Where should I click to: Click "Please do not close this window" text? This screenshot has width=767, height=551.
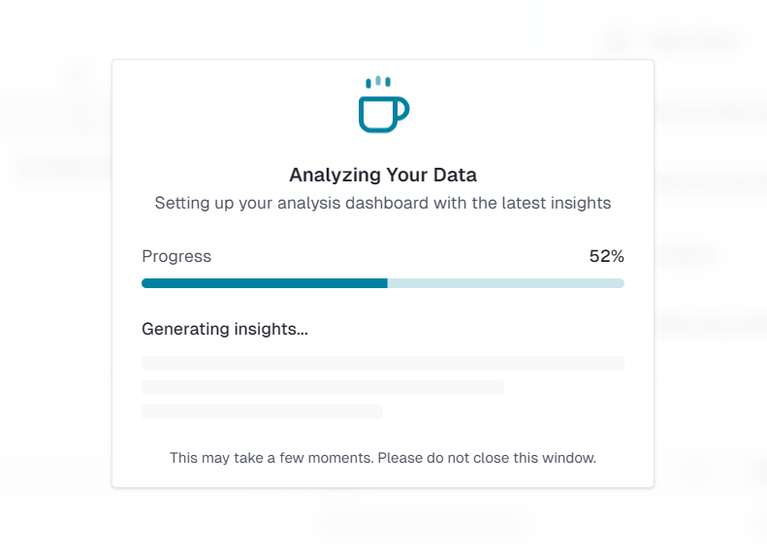coord(487,457)
